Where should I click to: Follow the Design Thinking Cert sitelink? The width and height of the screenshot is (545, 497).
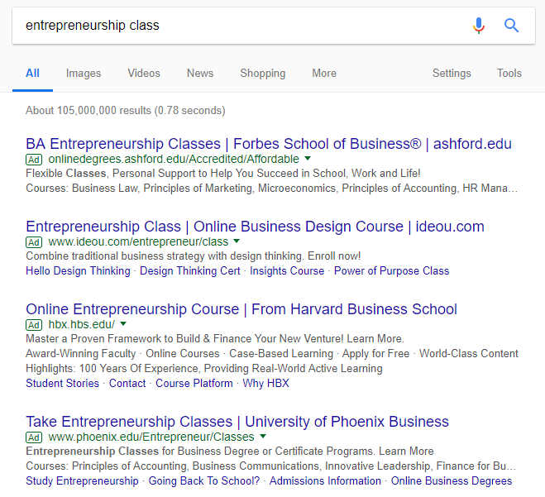(x=190, y=270)
